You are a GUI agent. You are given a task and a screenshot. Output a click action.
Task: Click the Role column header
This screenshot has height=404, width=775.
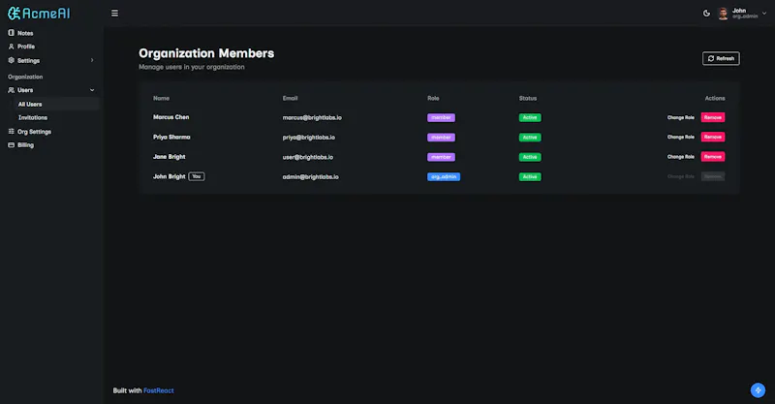click(x=433, y=99)
